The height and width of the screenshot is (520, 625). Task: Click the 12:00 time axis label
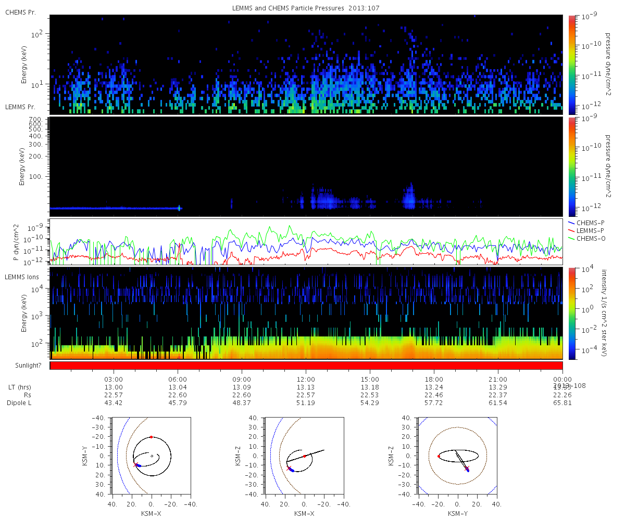coord(306,380)
